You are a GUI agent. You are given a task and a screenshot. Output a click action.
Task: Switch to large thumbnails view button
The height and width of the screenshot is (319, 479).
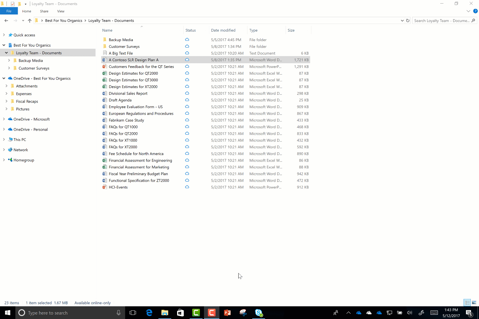474,302
